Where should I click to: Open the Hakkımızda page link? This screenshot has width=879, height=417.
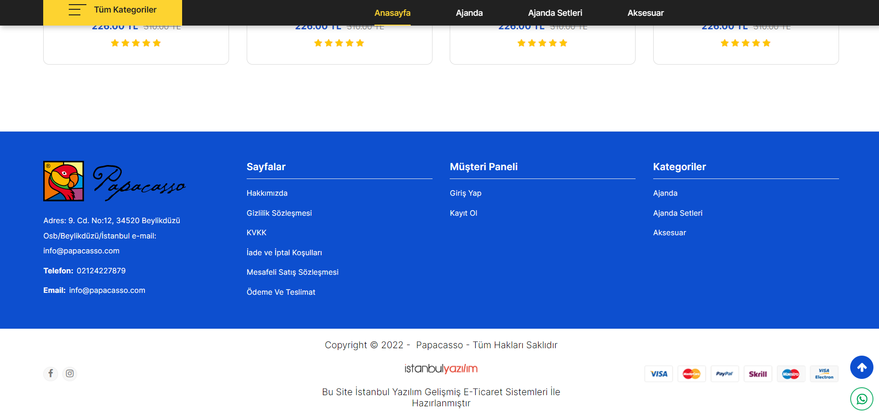point(267,193)
